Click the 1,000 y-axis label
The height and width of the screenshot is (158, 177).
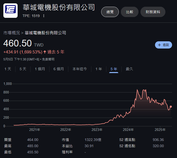(x=8, y=84)
